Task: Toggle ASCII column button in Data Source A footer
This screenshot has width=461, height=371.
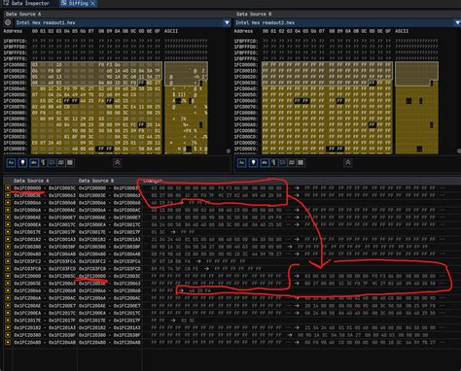Action: [x=34, y=162]
